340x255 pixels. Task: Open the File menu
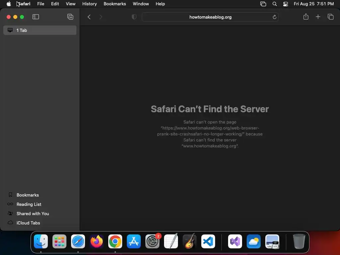[x=41, y=4]
